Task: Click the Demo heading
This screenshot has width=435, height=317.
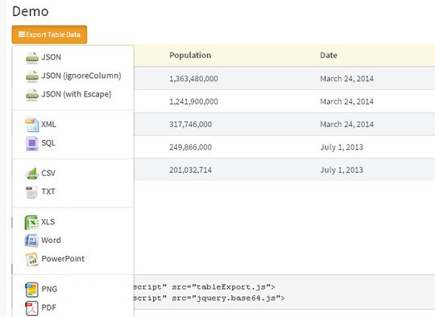Action: [x=31, y=11]
